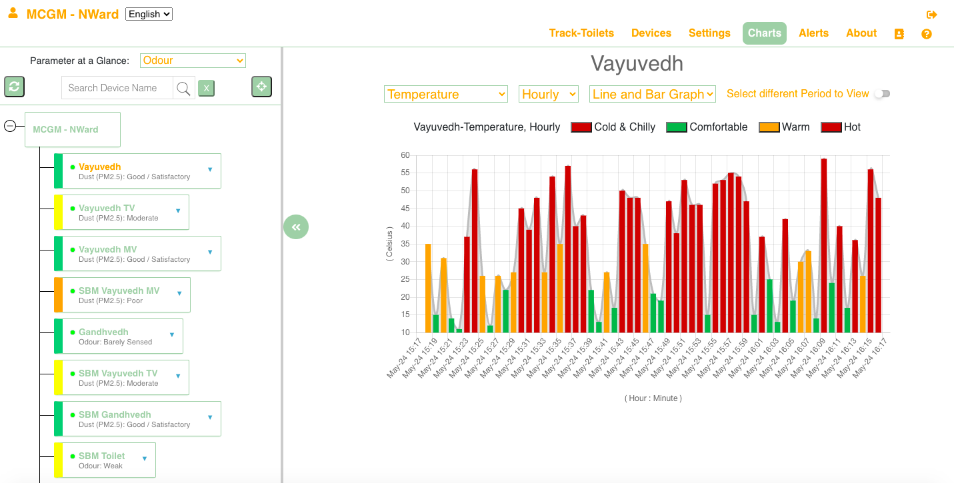Screen dimensions: 954x483
Task: Focus the Search Device Name field
Action: 117,88
